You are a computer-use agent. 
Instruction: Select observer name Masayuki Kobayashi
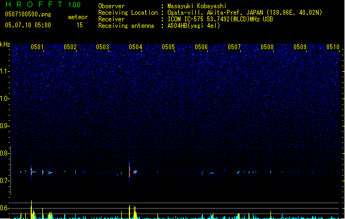click(197, 6)
